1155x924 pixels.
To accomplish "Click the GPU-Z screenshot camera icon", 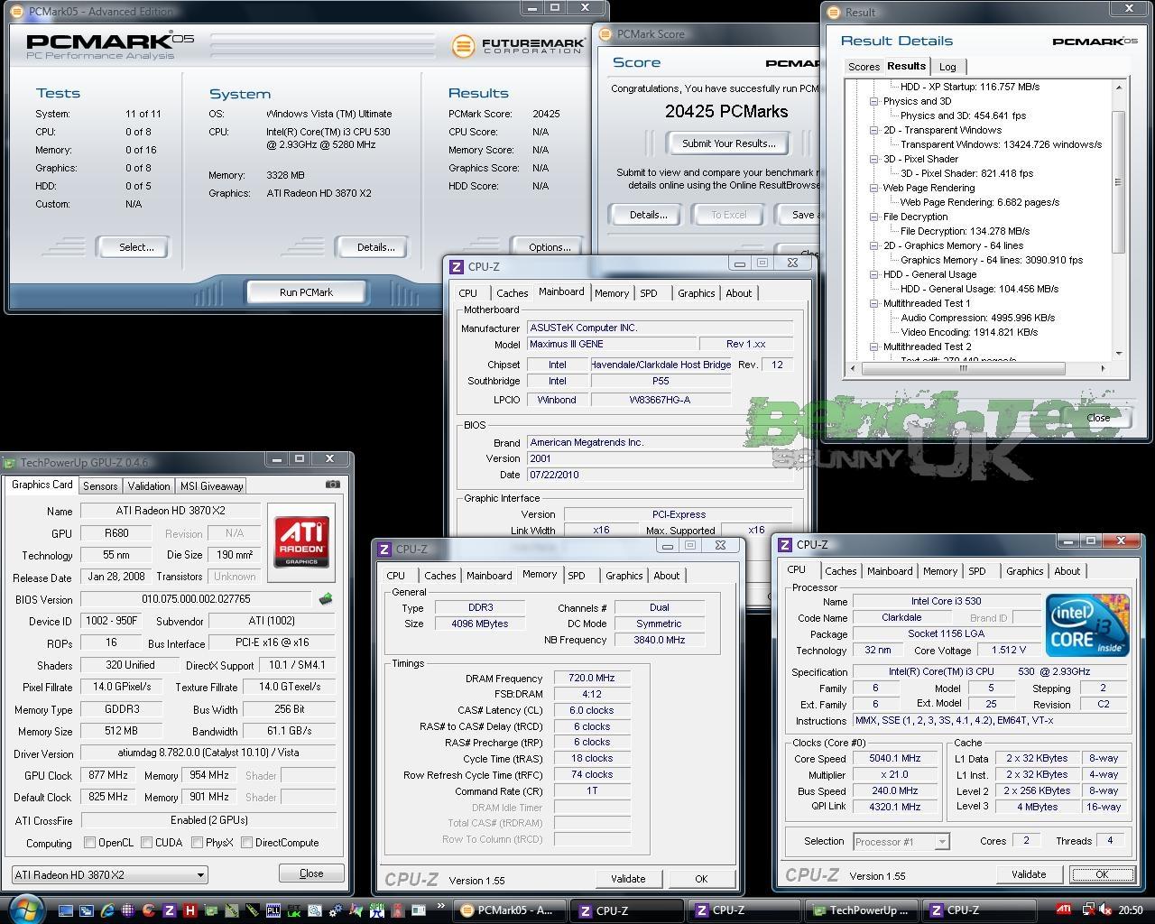I will 333,485.
